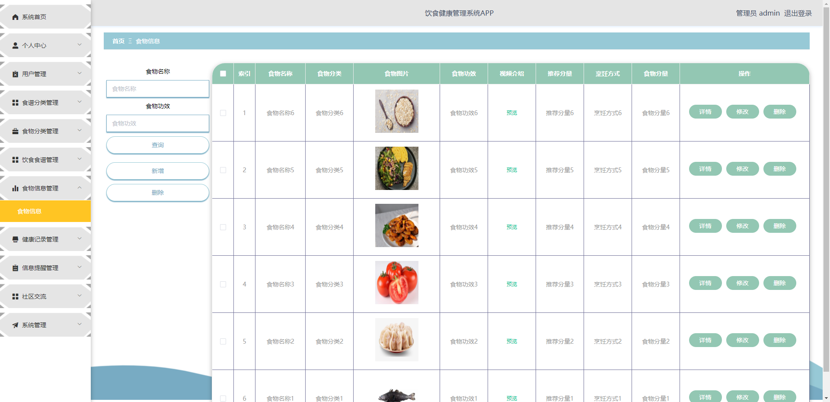Expand the 食物分类管理 chevron
Image resolution: width=830 pixels, height=402 pixels.
80,130
